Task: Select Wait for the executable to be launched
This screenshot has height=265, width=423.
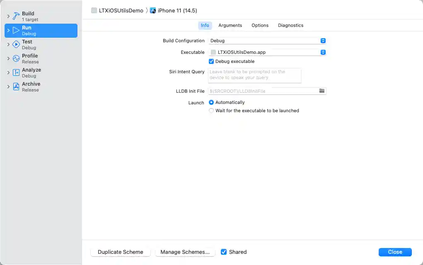Action: coord(211,111)
